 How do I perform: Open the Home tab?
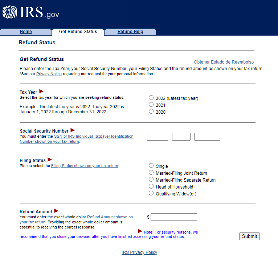26,32
